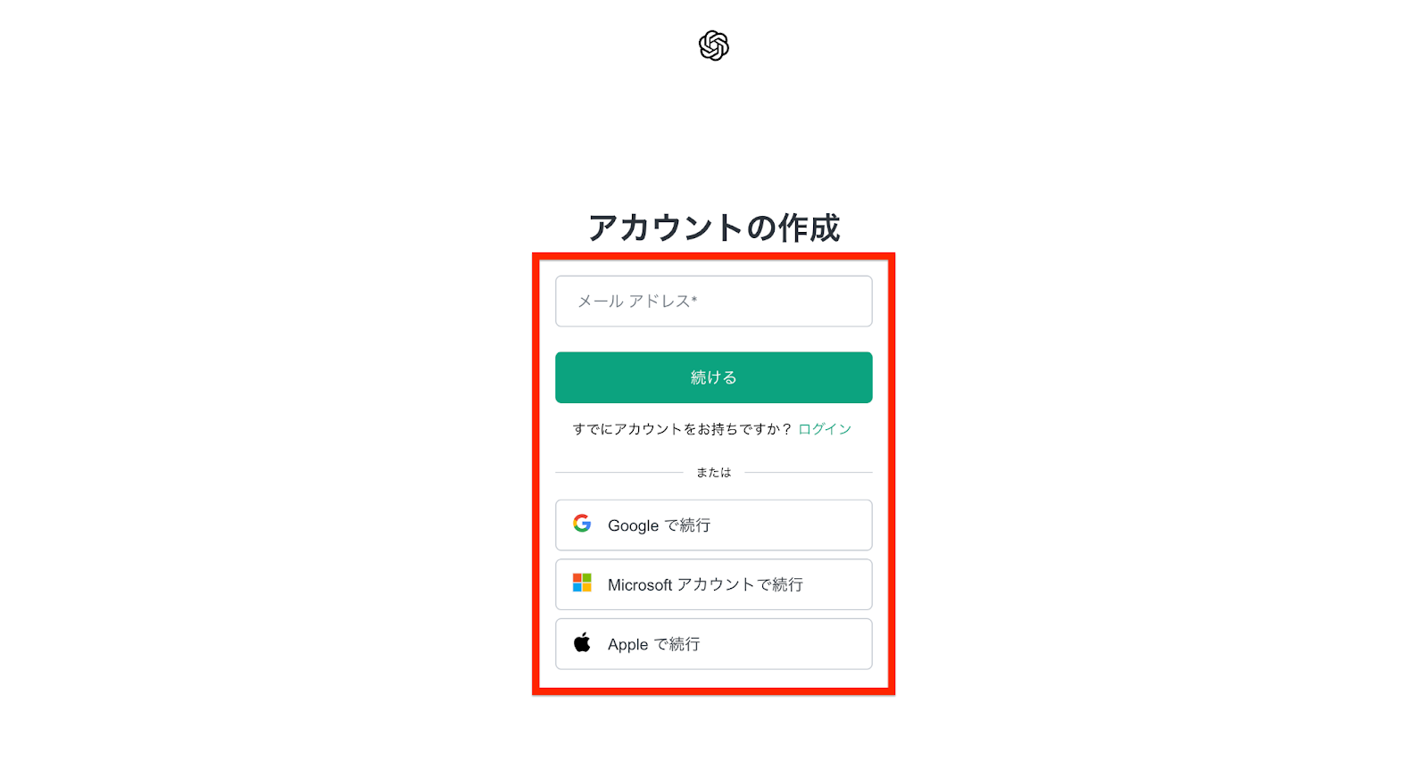Viewport: 1428px width, 769px height.
Task: Click the すでにアカウントをお持ちですか？ text
Action: 683,429
